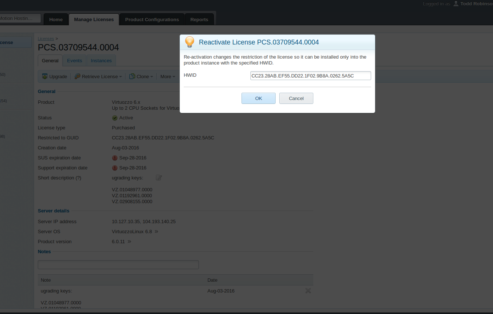Open the More dropdown menu
The width and height of the screenshot is (493, 314).
pyautogui.click(x=167, y=76)
